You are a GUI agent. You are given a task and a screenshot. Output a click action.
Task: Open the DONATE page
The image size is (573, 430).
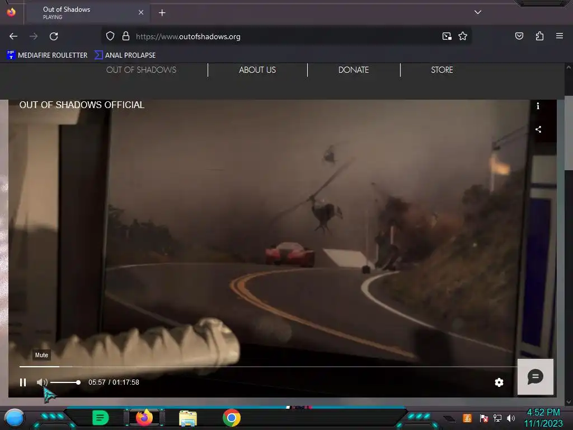pos(354,70)
